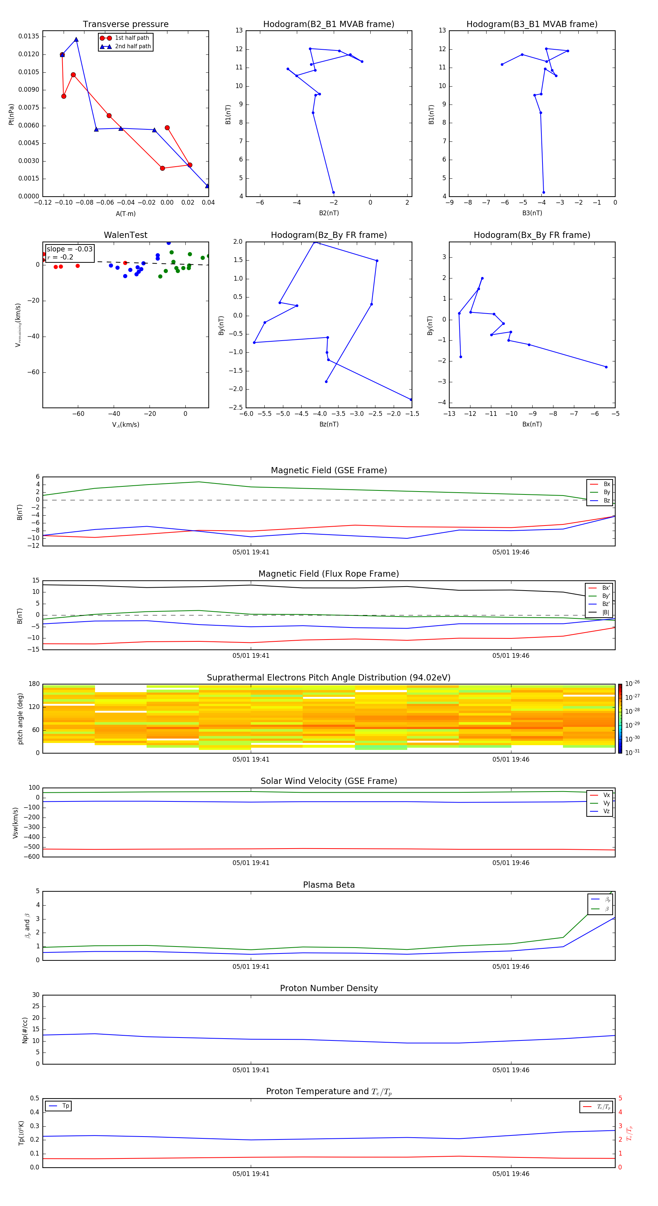Viewport: 658px width, 1206px height.
Task: Click "05/01 19:46" tick under Proton Number Density plot
Action: [511, 1070]
